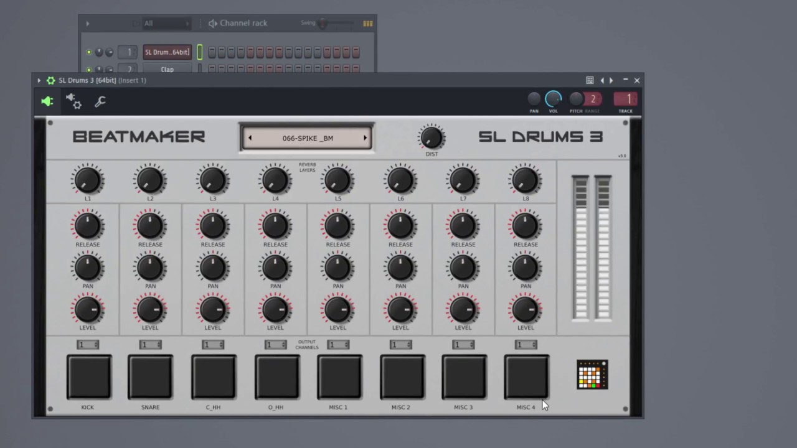Trigger the O_HH pad

click(276, 376)
